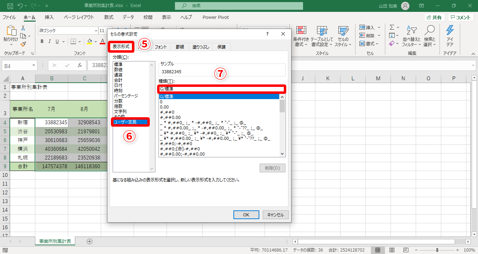Open the fill color dropdown arrow
This screenshot has width=478, height=254.
pyautogui.click(x=96, y=42)
